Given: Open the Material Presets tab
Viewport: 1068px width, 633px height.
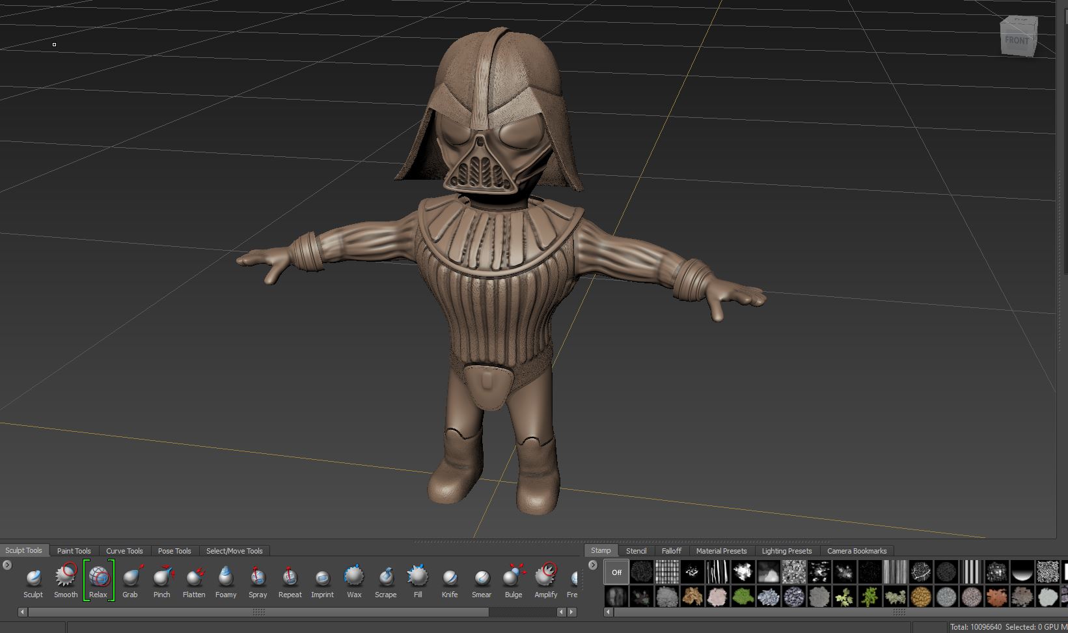Looking at the screenshot, I should (721, 551).
